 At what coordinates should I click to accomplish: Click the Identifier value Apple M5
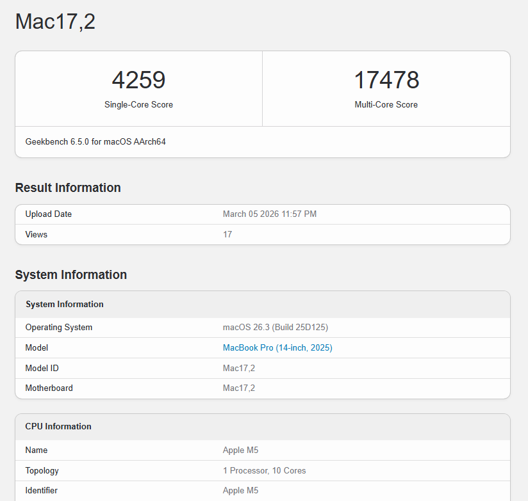click(240, 490)
